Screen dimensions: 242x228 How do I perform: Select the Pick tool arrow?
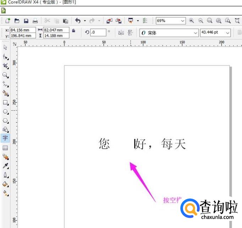[5, 47]
